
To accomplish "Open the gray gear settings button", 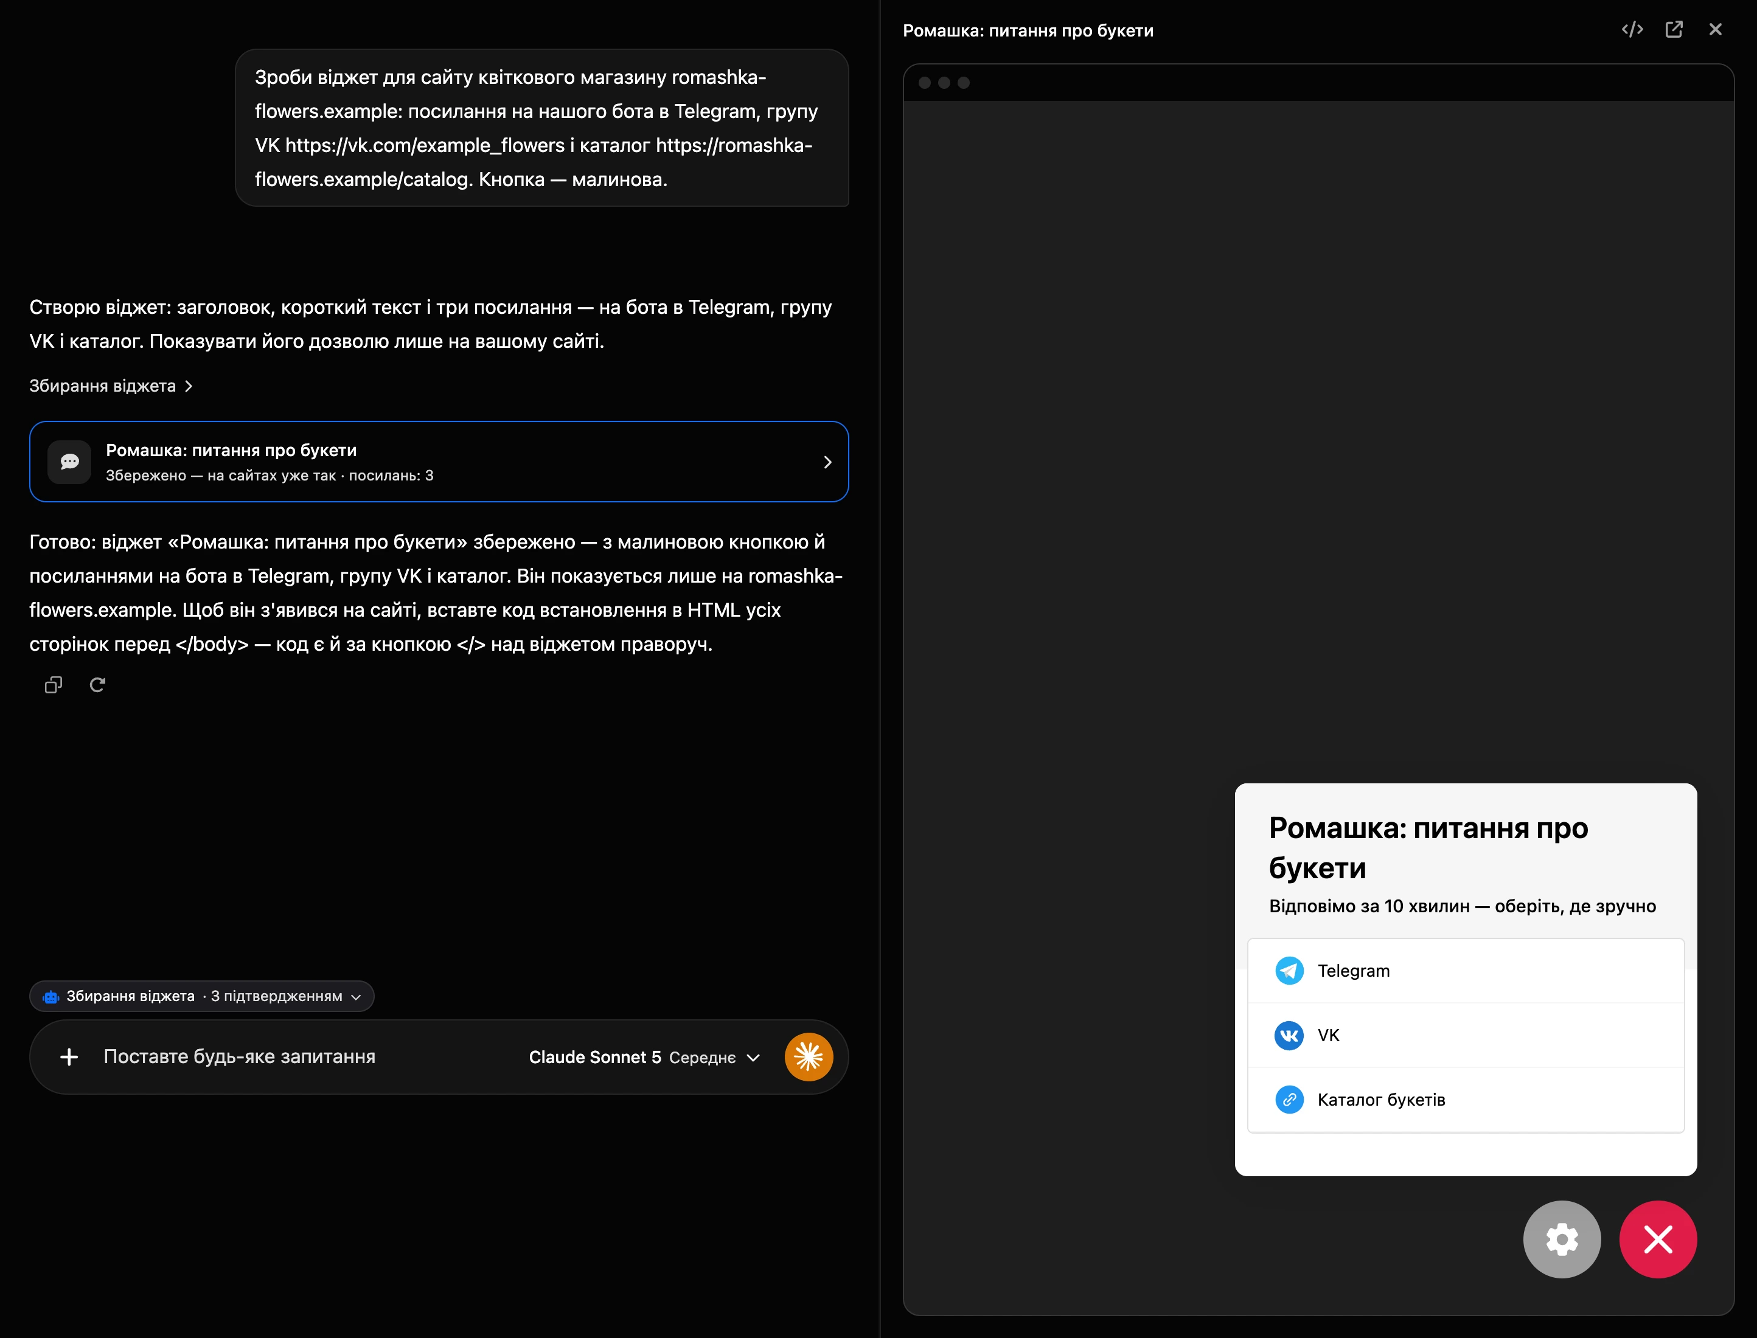I will [1562, 1239].
